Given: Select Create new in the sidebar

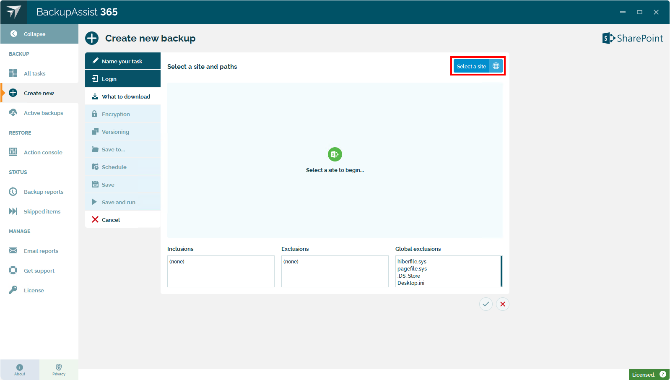Looking at the screenshot, I should [39, 93].
